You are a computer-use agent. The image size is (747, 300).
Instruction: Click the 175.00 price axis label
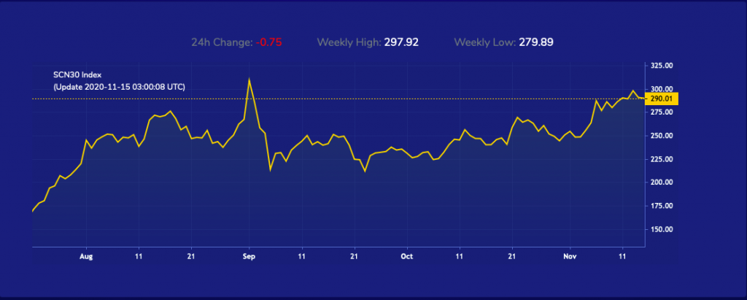point(661,206)
